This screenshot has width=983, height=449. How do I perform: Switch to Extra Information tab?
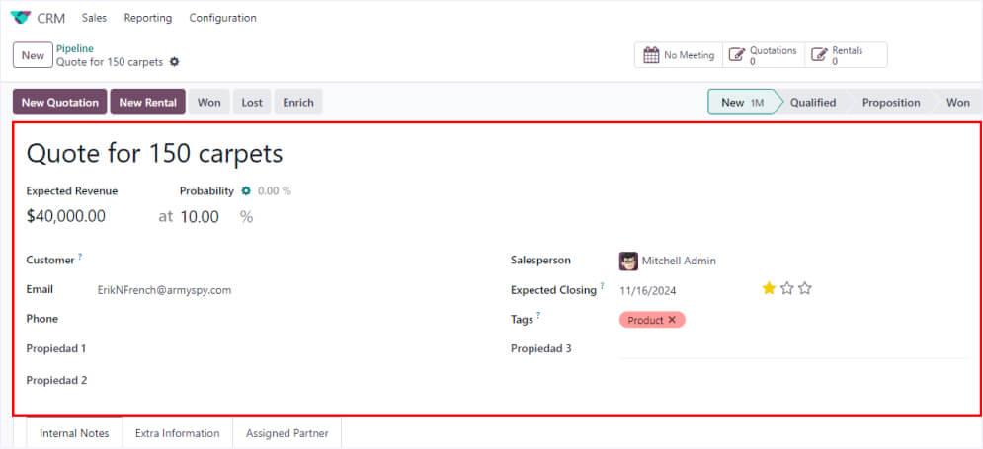coord(177,433)
